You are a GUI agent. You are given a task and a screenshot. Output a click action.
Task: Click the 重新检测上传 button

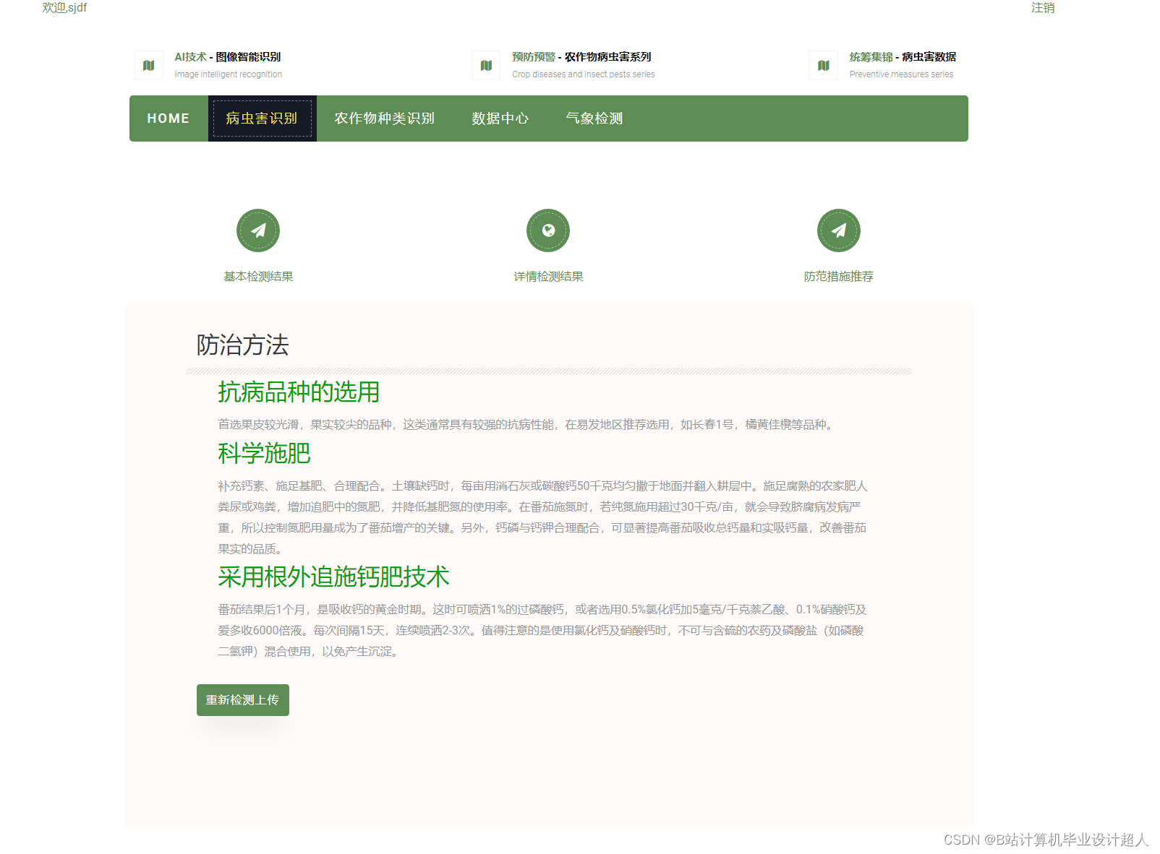coord(242,699)
